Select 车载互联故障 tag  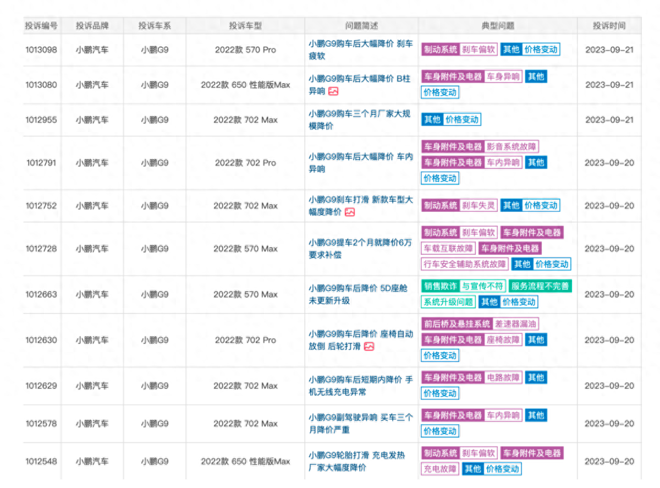448,249
